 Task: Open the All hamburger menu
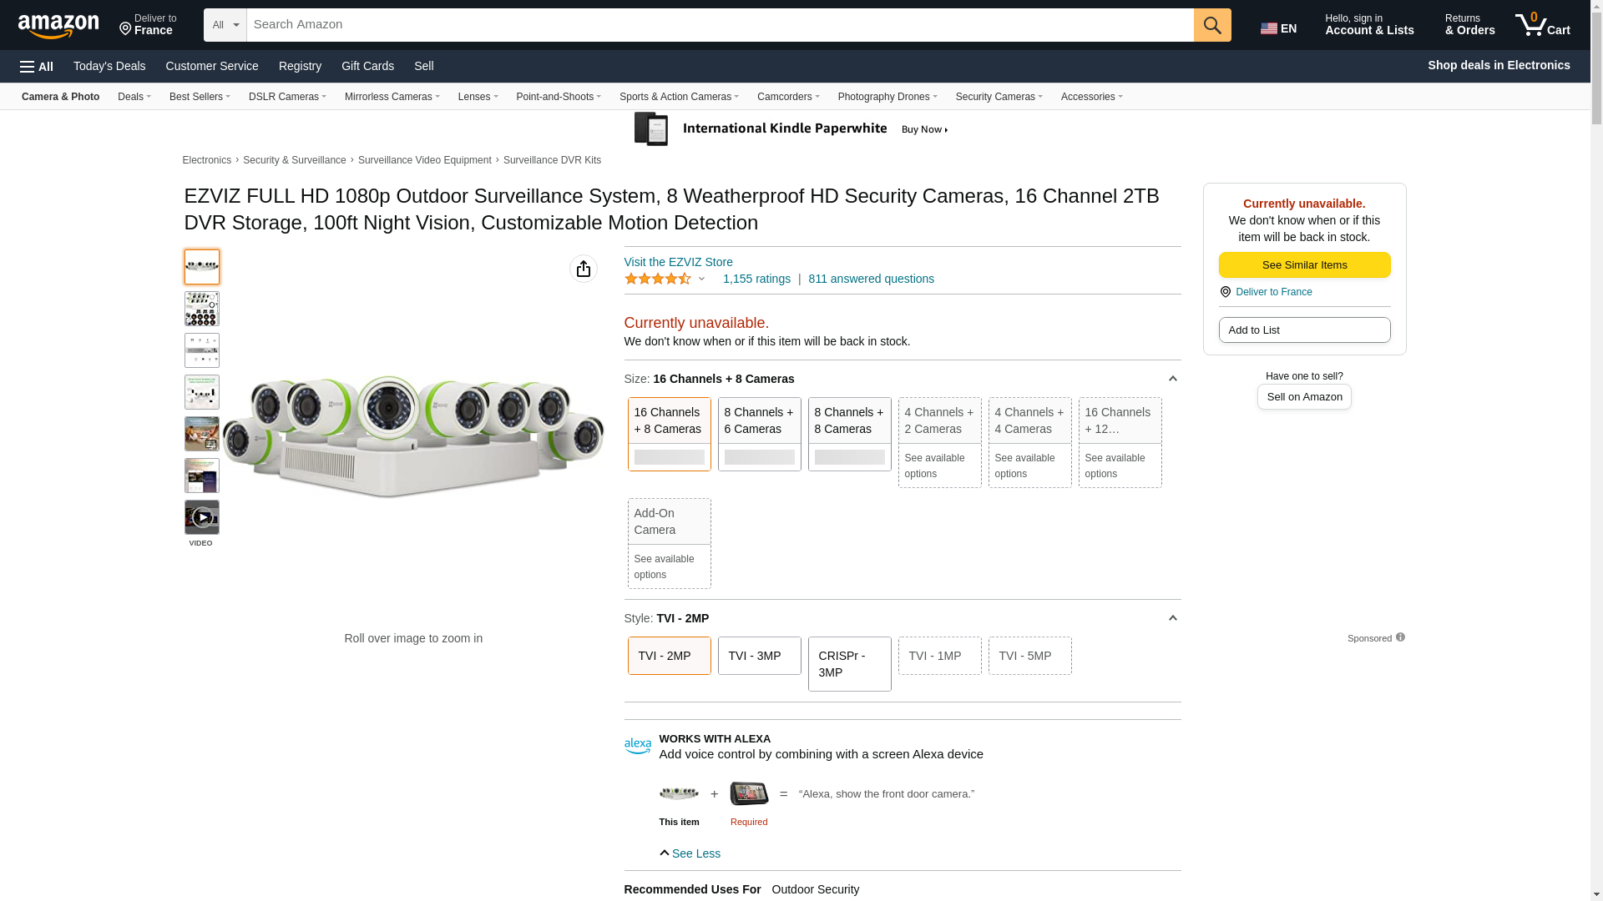click(37, 67)
